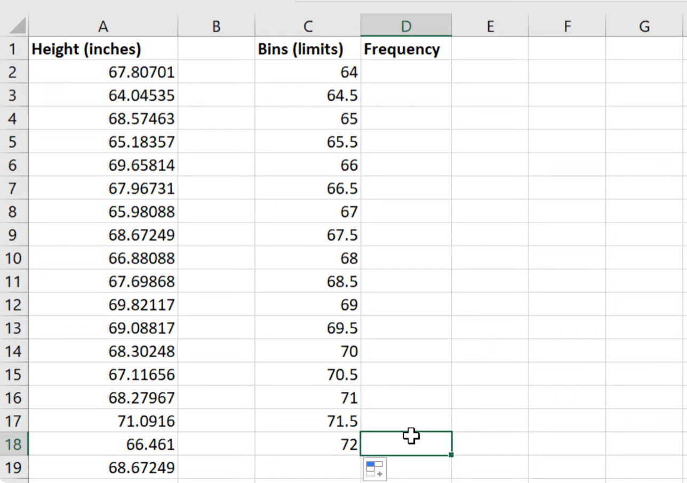Select bin limit cell 69
This screenshot has height=483, width=687.
coord(308,305)
